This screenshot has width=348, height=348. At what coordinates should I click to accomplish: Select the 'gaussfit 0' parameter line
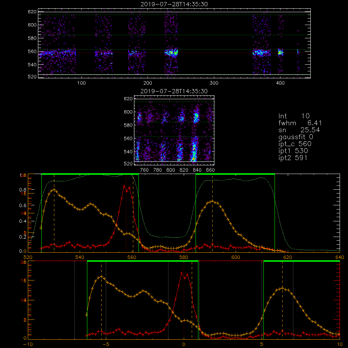(x=296, y=137)
